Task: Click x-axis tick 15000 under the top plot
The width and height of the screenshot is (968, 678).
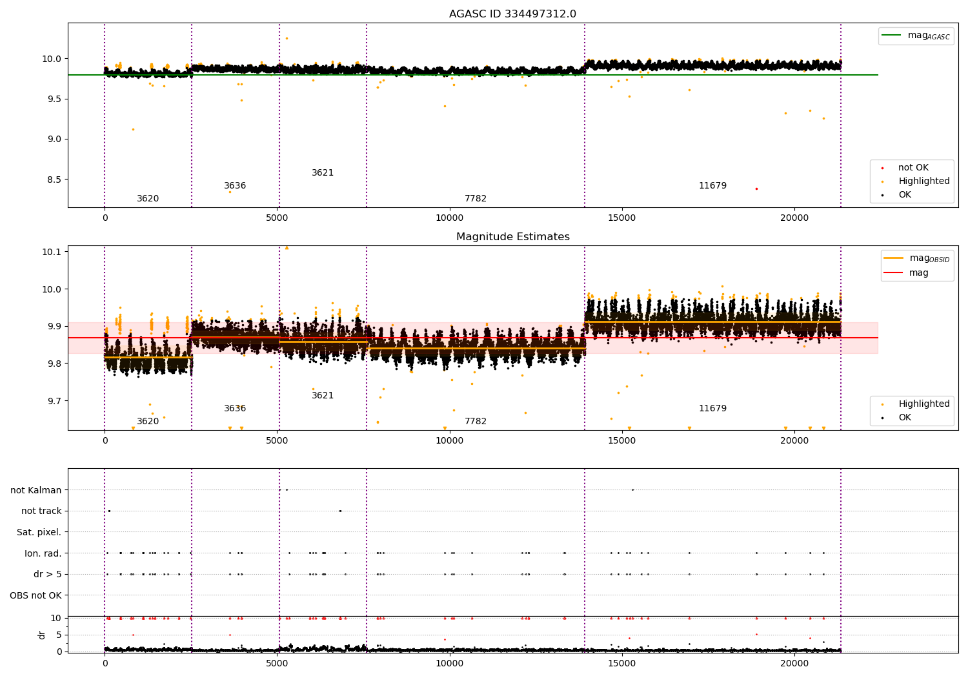Action: 622,218
